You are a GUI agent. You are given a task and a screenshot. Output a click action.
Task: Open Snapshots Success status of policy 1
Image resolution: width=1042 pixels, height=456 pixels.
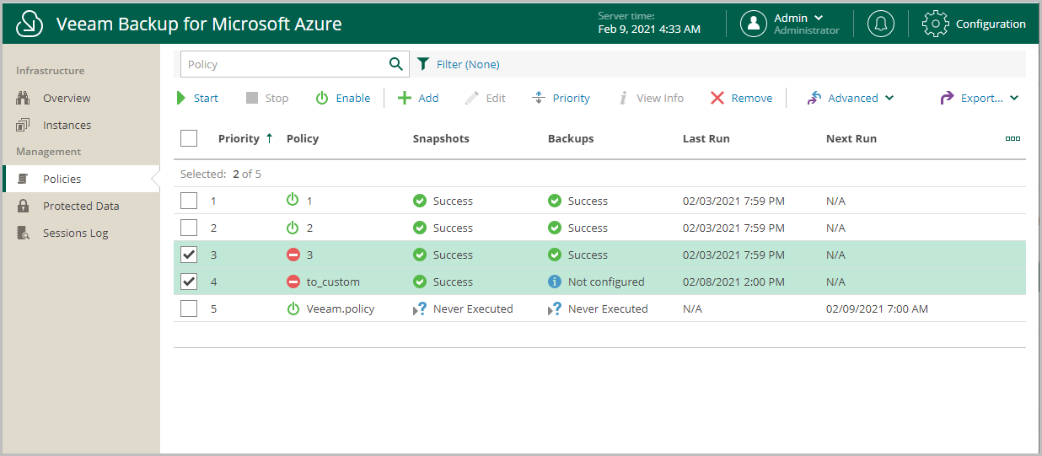click(443, 201)
